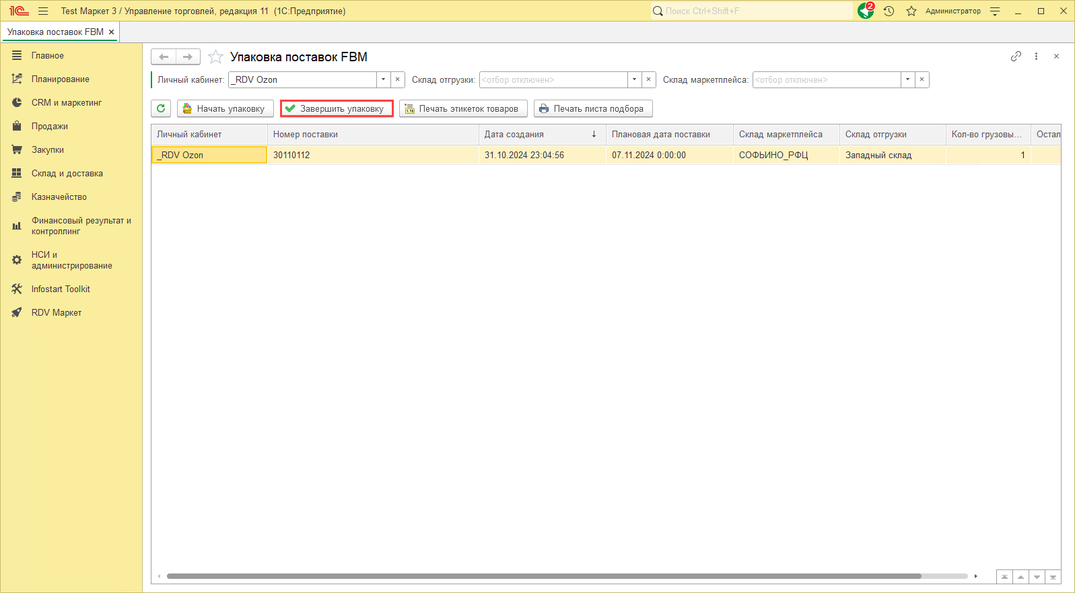
Task: Click the Склад маркетплейса input field
Action: [827, 79]
